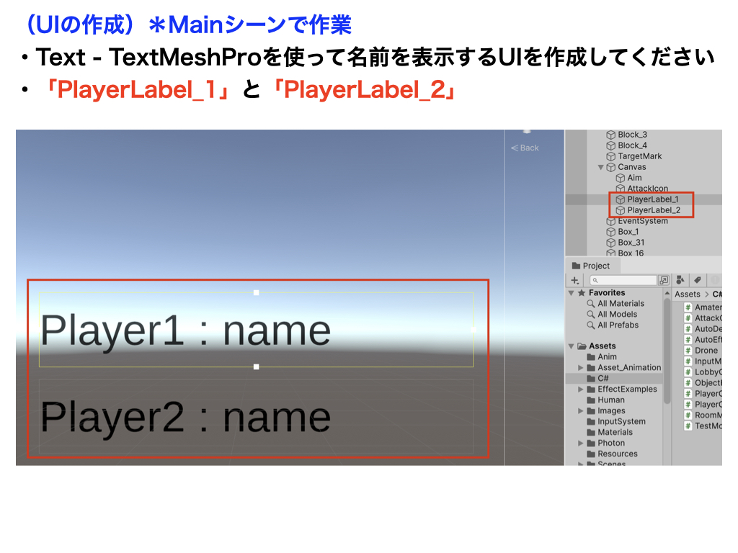Click the scroll-up arrow of folder tree
738x553 pixels.
(x=667, y=293)
